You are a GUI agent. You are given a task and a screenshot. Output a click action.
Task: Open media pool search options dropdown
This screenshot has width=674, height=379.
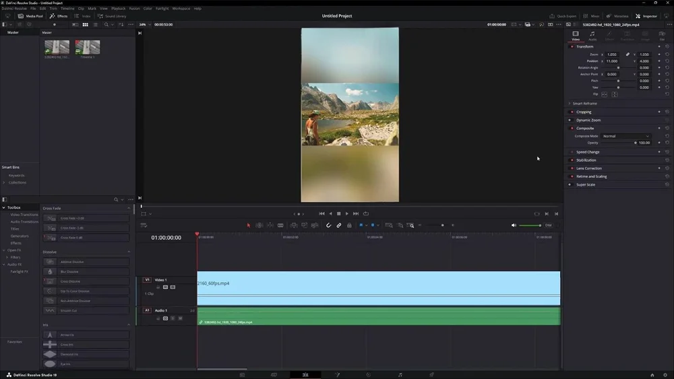112,24
